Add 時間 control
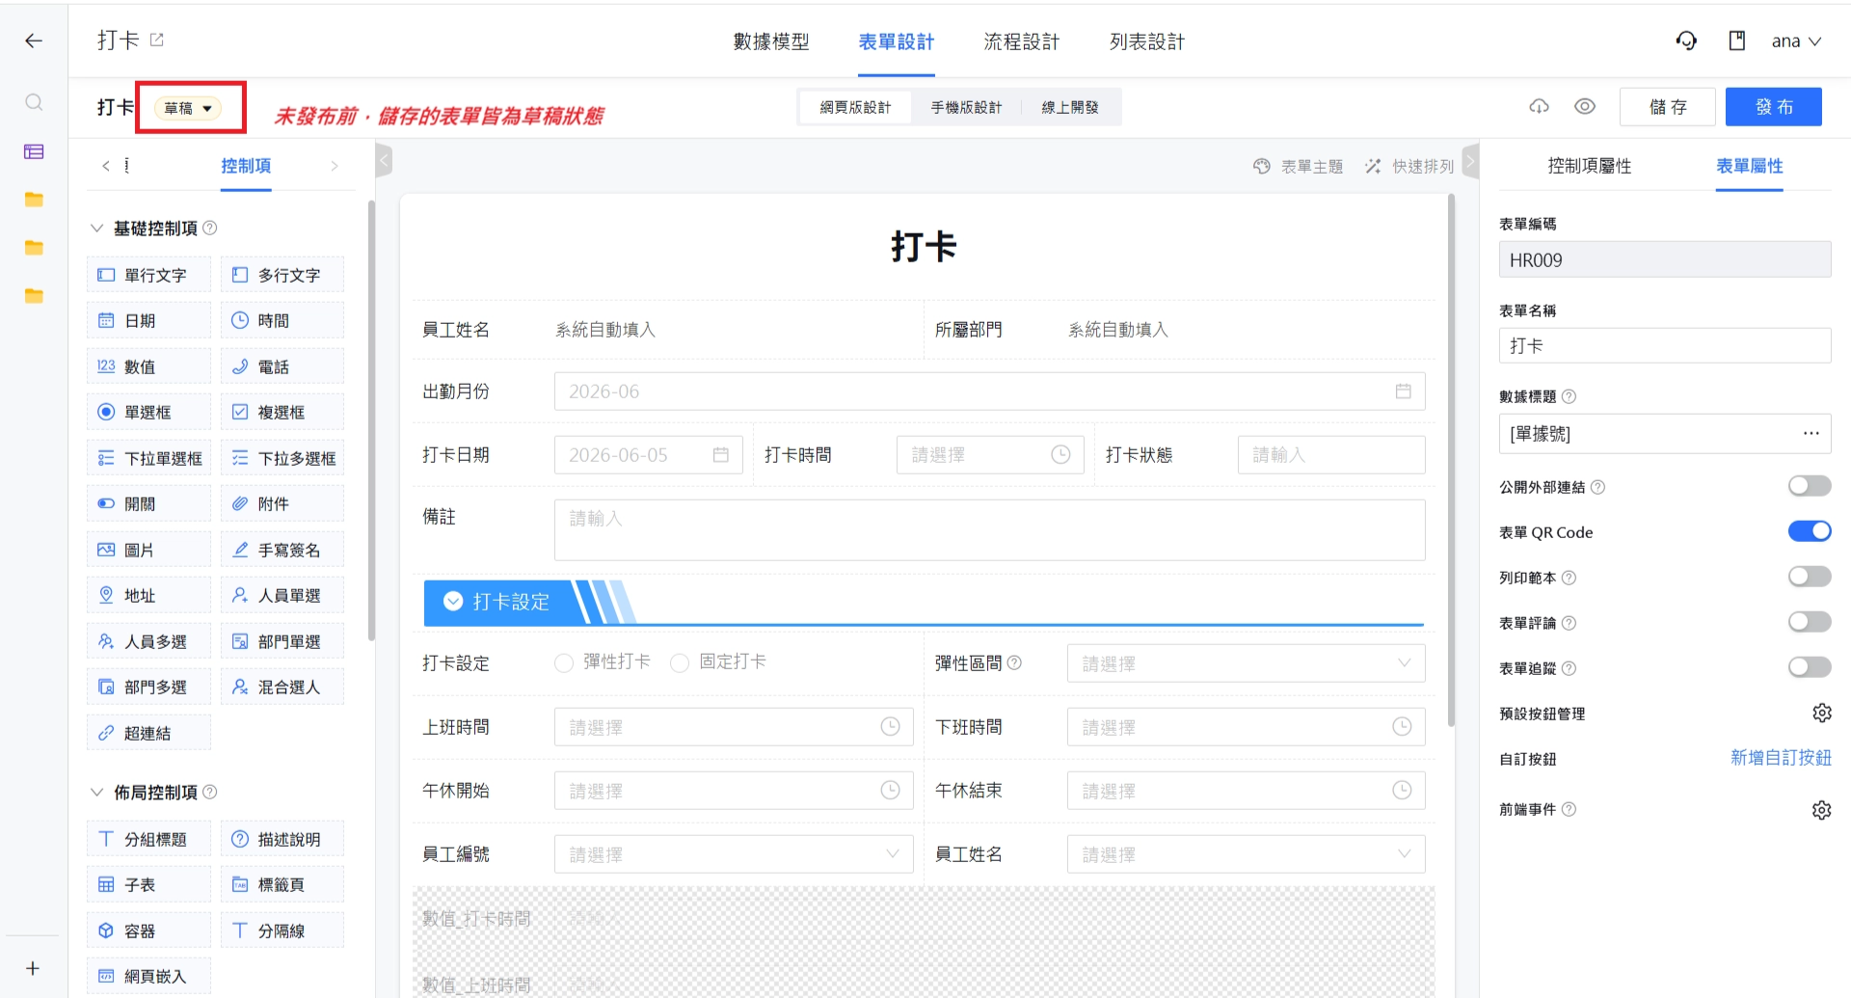The image size is (1851, 998). coord(282,320)
